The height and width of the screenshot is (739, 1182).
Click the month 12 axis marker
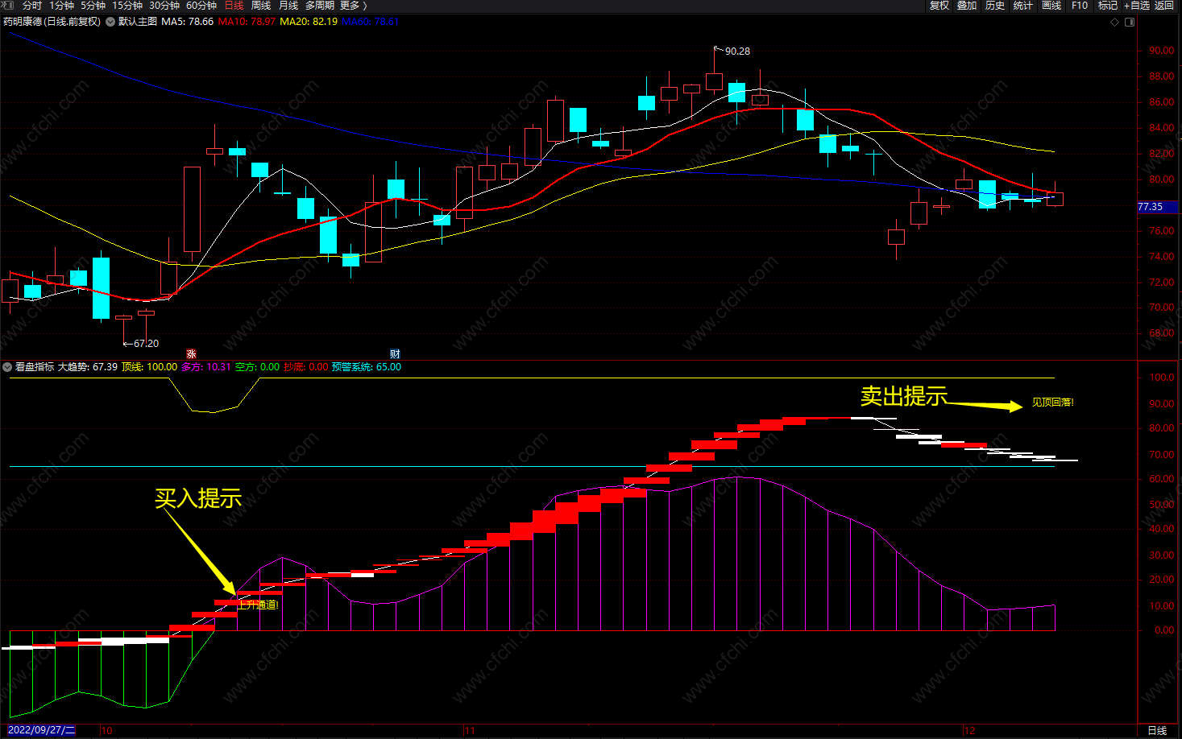969,731
